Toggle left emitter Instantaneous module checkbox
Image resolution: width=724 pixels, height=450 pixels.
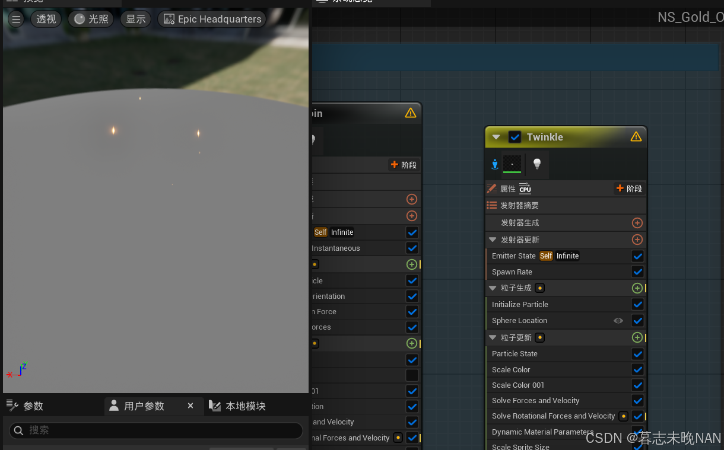click(412, 248)
